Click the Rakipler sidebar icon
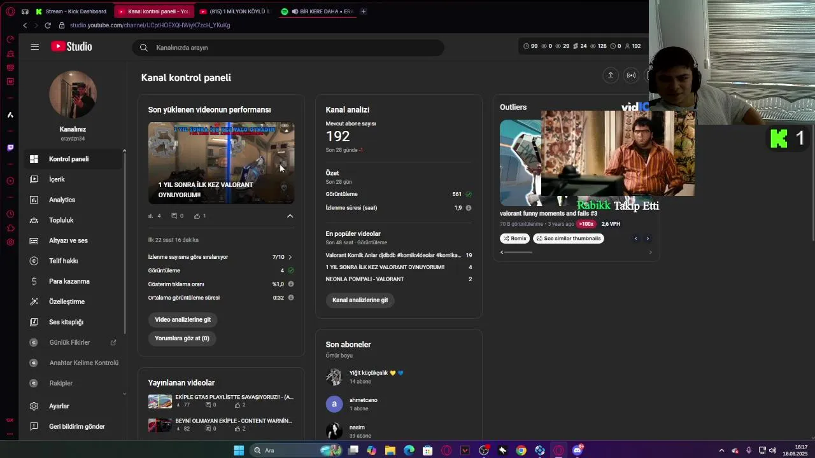The width and height of the screenshot is (815, 458). point(34,383)
